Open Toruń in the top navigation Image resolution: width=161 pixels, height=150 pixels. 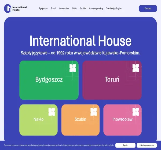[x=53, y=8]
